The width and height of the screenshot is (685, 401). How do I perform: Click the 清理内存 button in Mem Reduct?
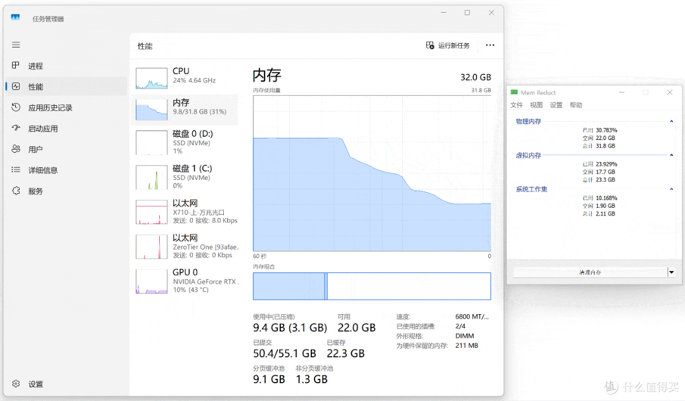click(590, 272)
